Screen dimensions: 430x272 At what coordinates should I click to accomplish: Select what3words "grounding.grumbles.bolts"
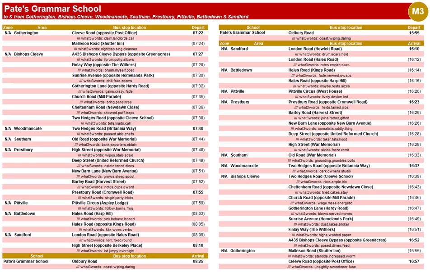click(335, 161)
